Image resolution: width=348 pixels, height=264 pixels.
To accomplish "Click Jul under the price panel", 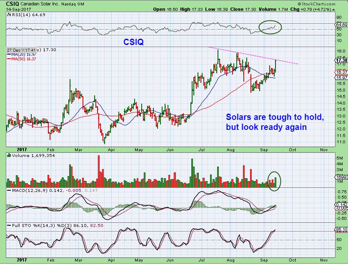I will coord(202,150).
